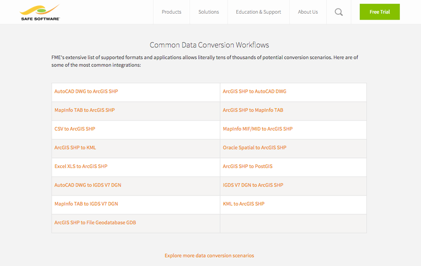Click the green Free Trial button
This screenshot has height=266, width=421.
click(x=379, y=12)
